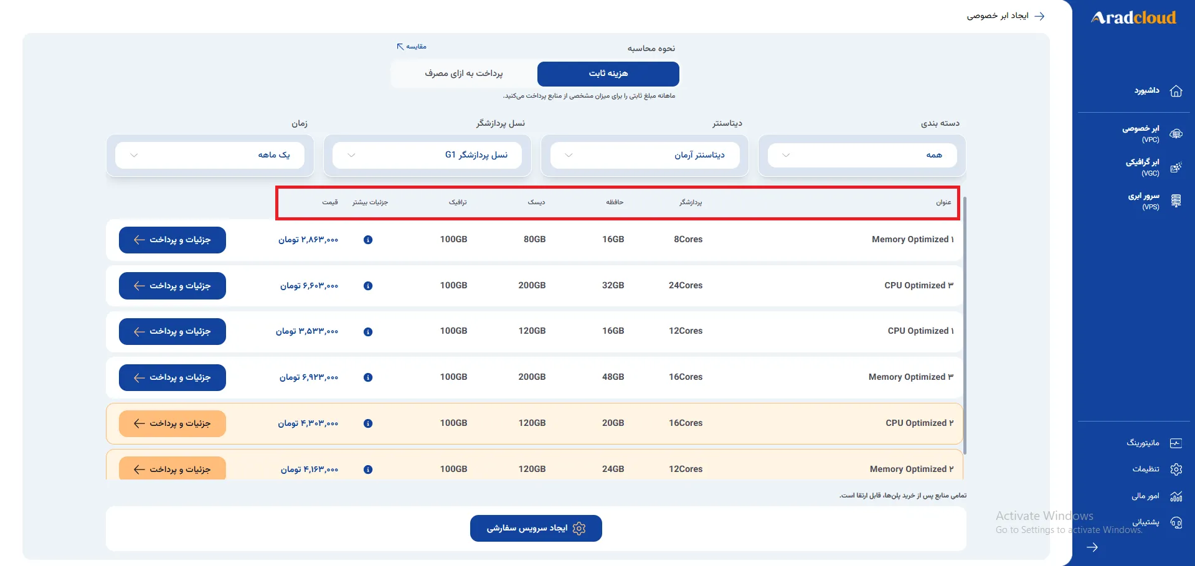Image resolution: width=1195 pixels, height=566 pixels.
Task: Open the financial affairs chart icon
Action: [1176, 496]
